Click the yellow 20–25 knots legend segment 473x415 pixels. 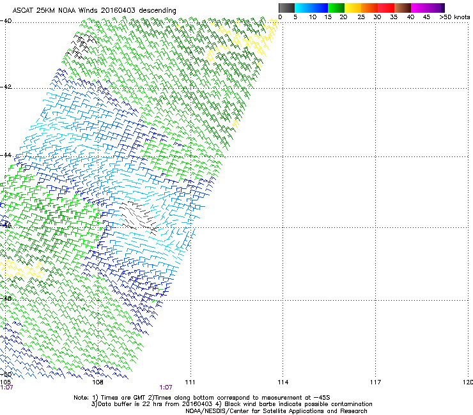point(353,8)
